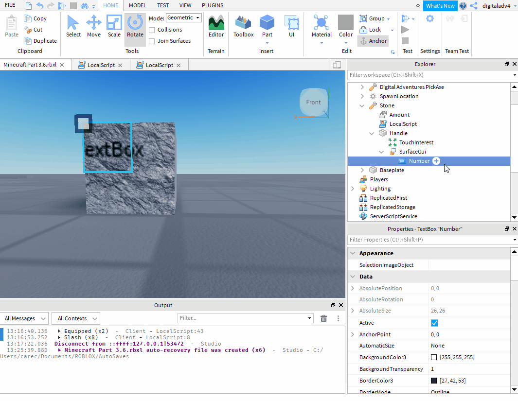Create a new file from quick toolbar
Image resolution: width=518 pixels, height=401 pixels.
pyautogui.click(x=29, y=6)
